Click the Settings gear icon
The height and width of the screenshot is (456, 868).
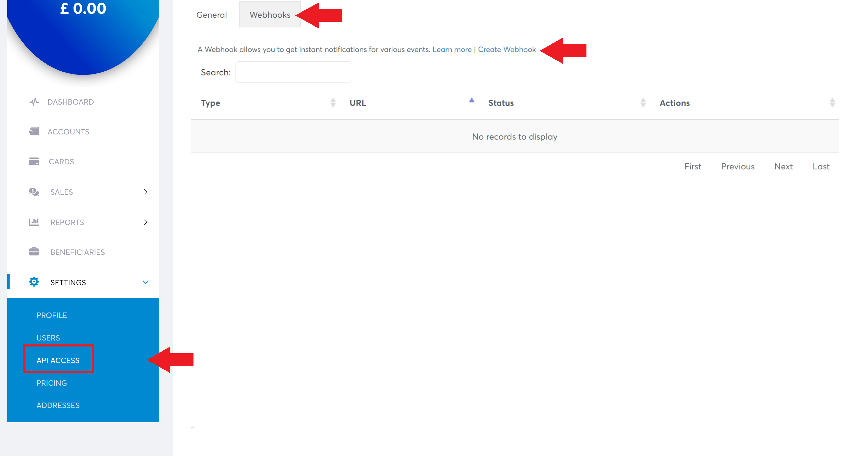(34, 282)
